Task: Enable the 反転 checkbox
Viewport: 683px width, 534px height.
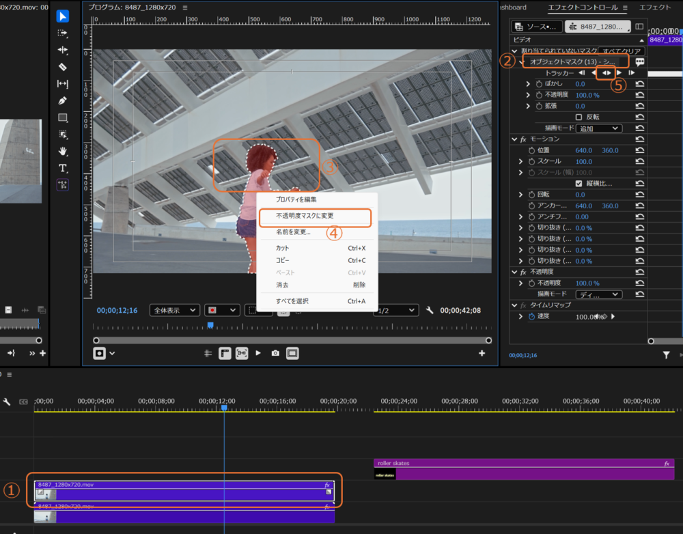Action: (x=579, y=117)
